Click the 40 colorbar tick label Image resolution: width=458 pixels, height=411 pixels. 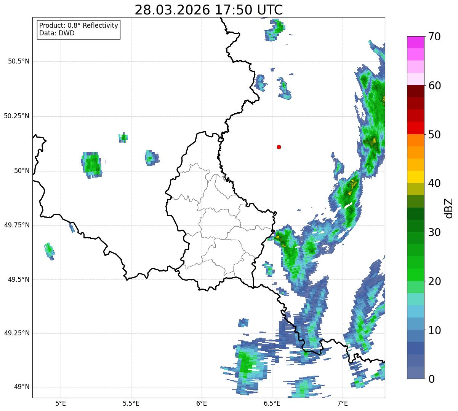coord(434,183)
